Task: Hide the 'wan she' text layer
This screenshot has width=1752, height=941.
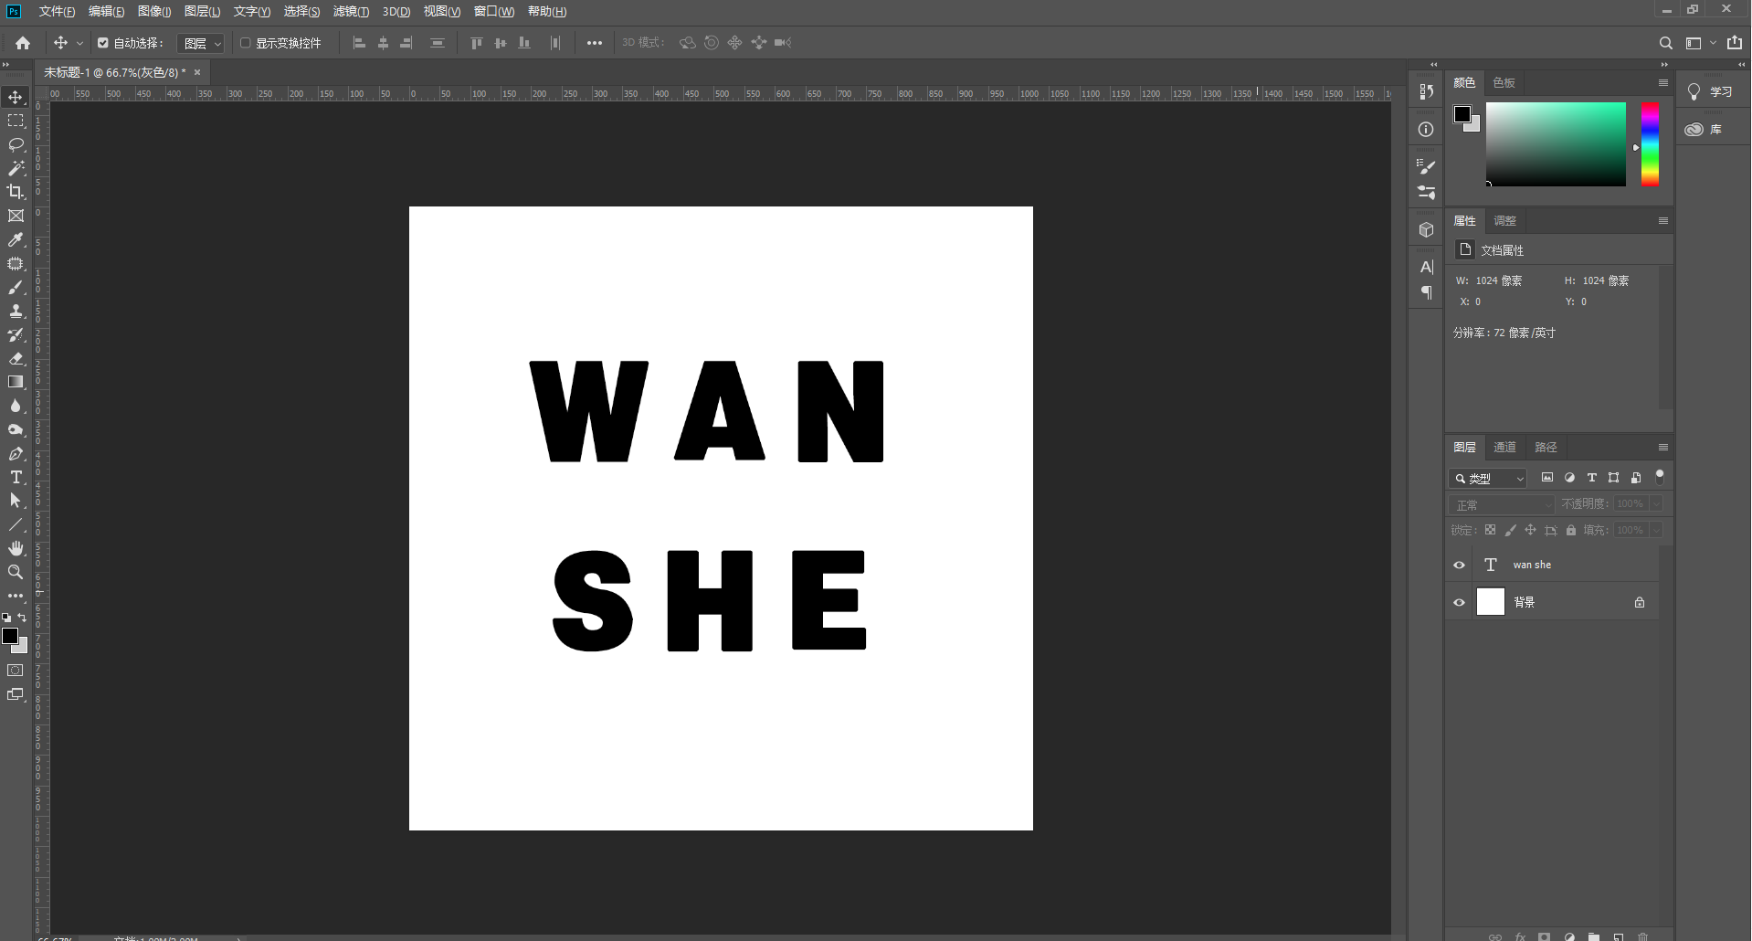Action: (x=1459, y=565)
